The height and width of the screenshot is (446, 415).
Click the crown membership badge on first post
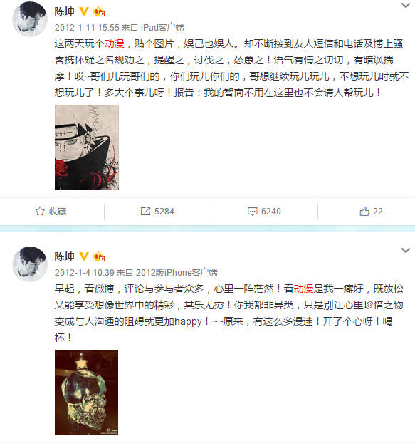tap(99, 11)
